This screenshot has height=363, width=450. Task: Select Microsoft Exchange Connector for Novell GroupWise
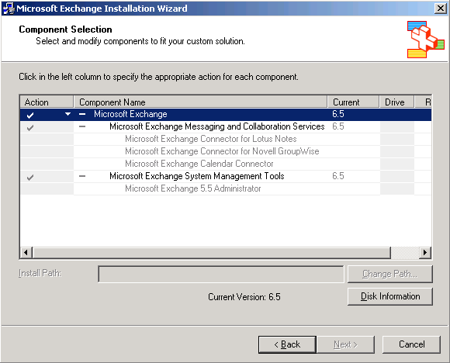pos(222,151)
